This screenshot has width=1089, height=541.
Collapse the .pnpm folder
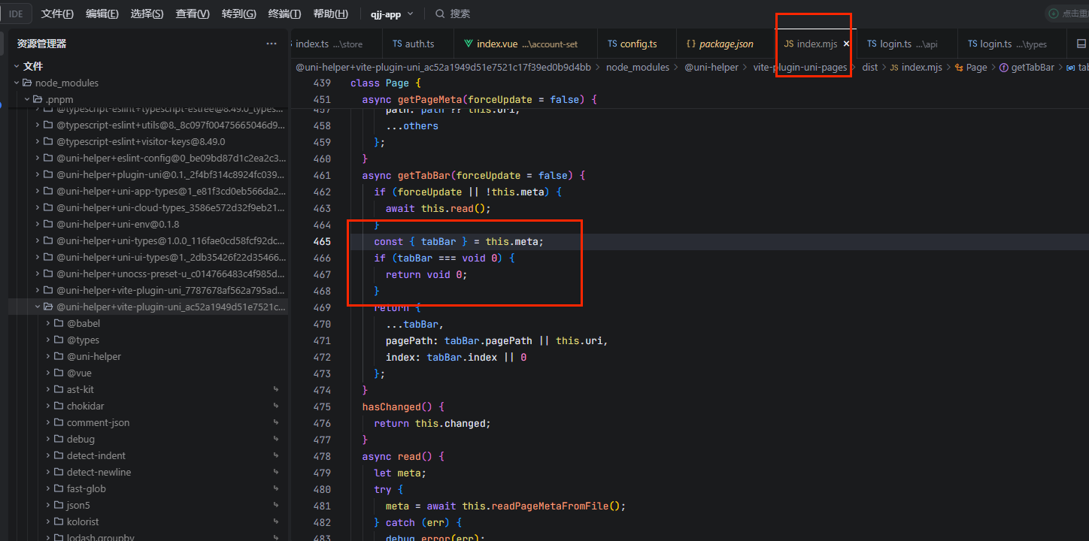(58, 99)
